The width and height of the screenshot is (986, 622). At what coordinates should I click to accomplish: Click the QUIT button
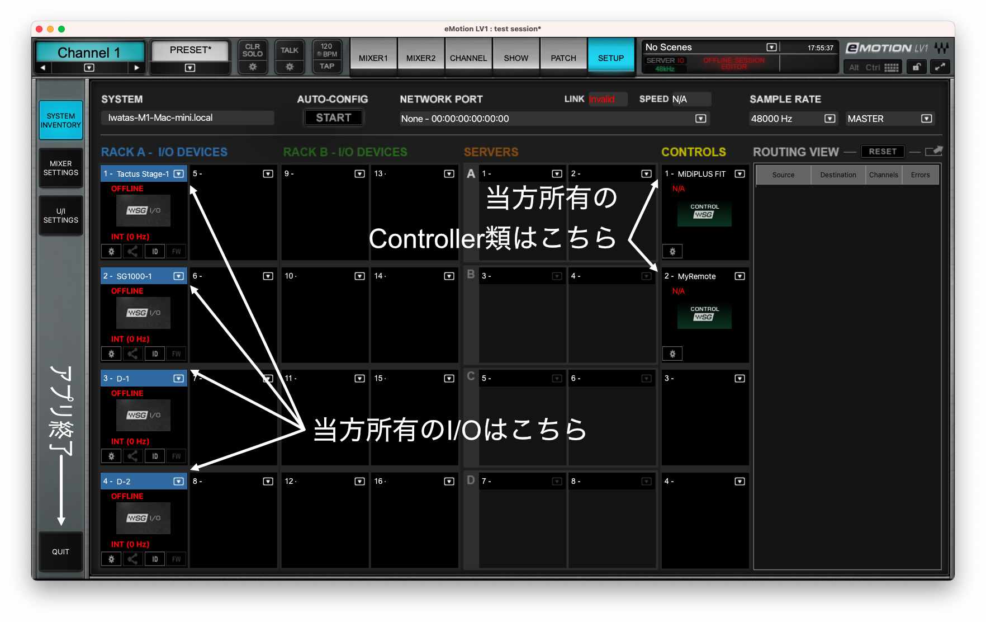click(61, 552)
